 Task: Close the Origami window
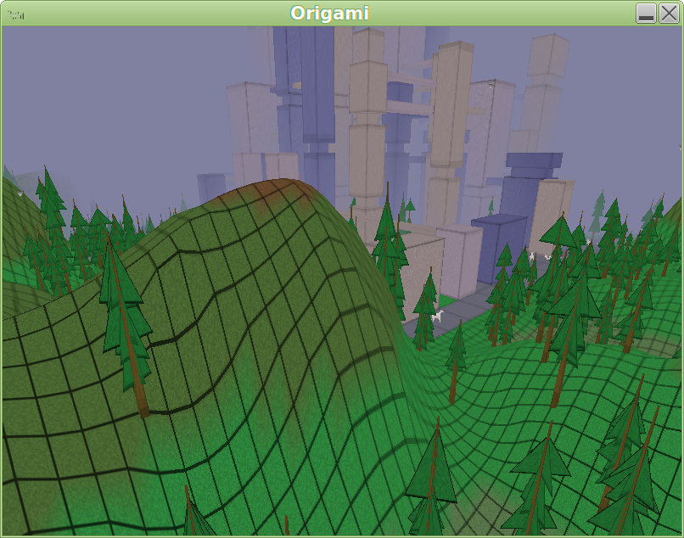coord(669,14)
